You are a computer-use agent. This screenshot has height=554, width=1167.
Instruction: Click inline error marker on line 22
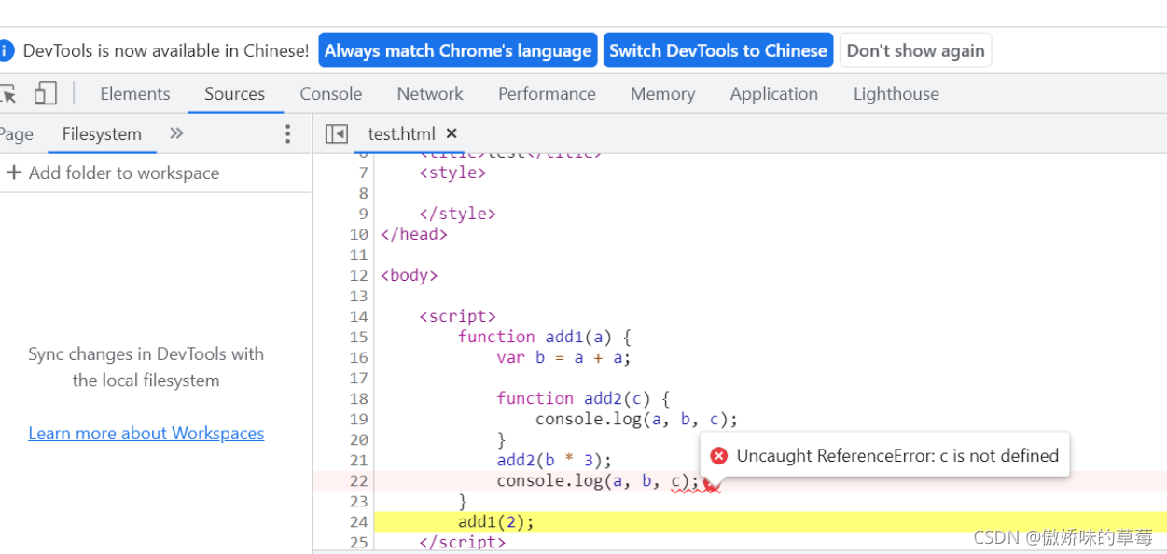coord(712,483)
